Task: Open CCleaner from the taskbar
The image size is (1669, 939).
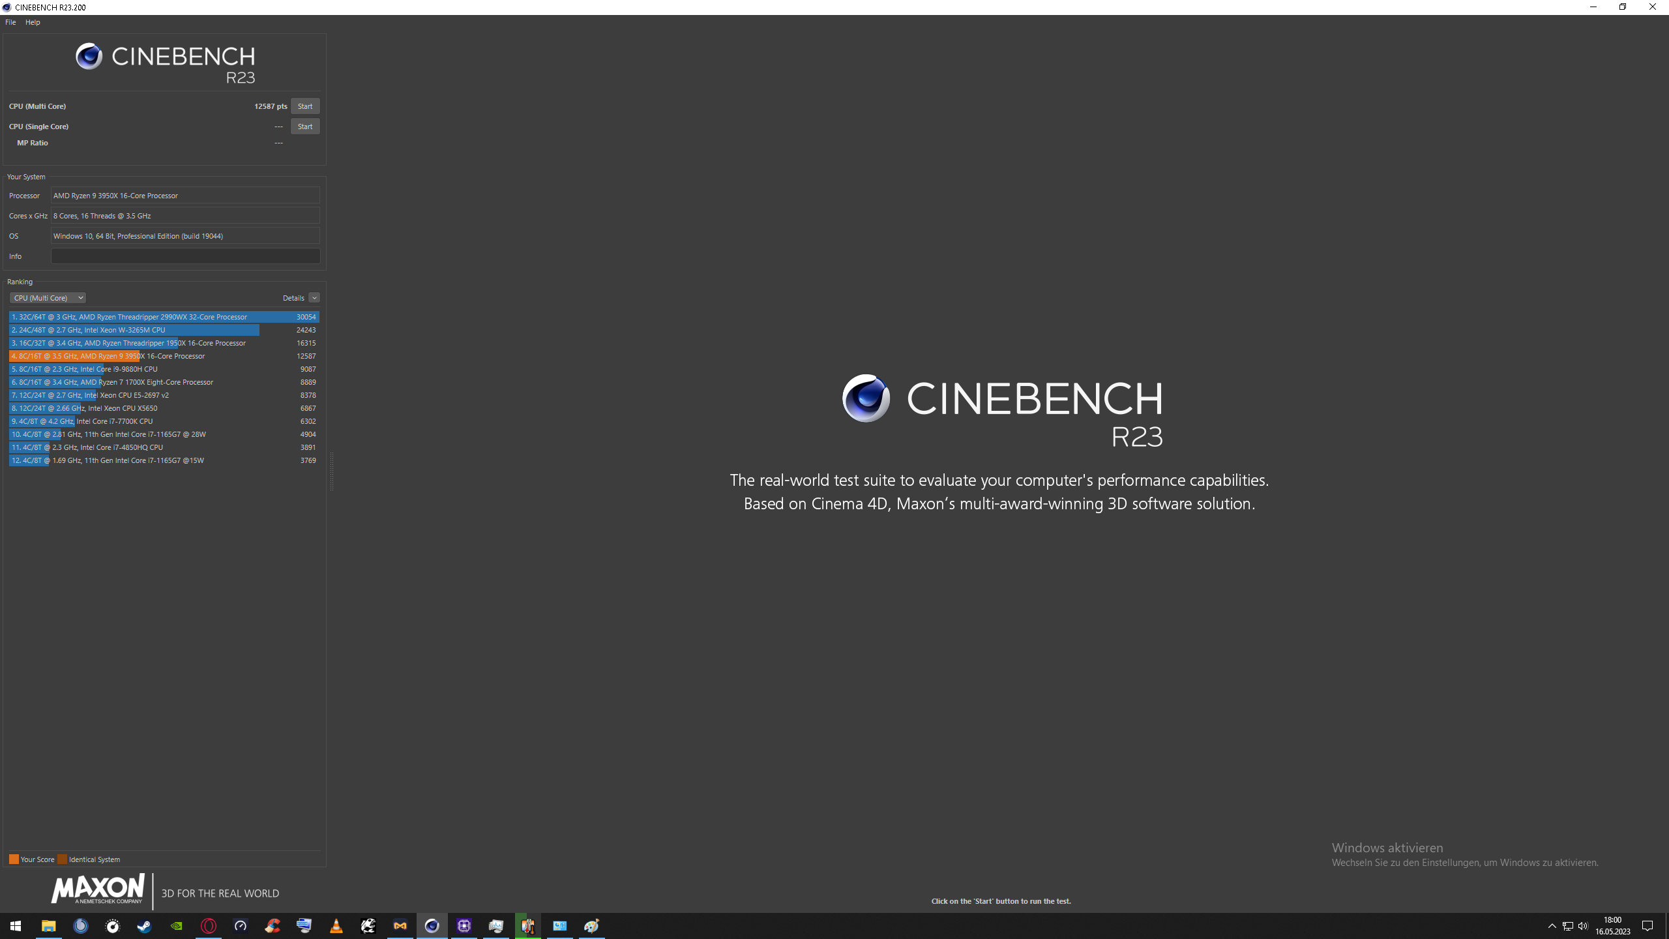Action: coord(273,926)
